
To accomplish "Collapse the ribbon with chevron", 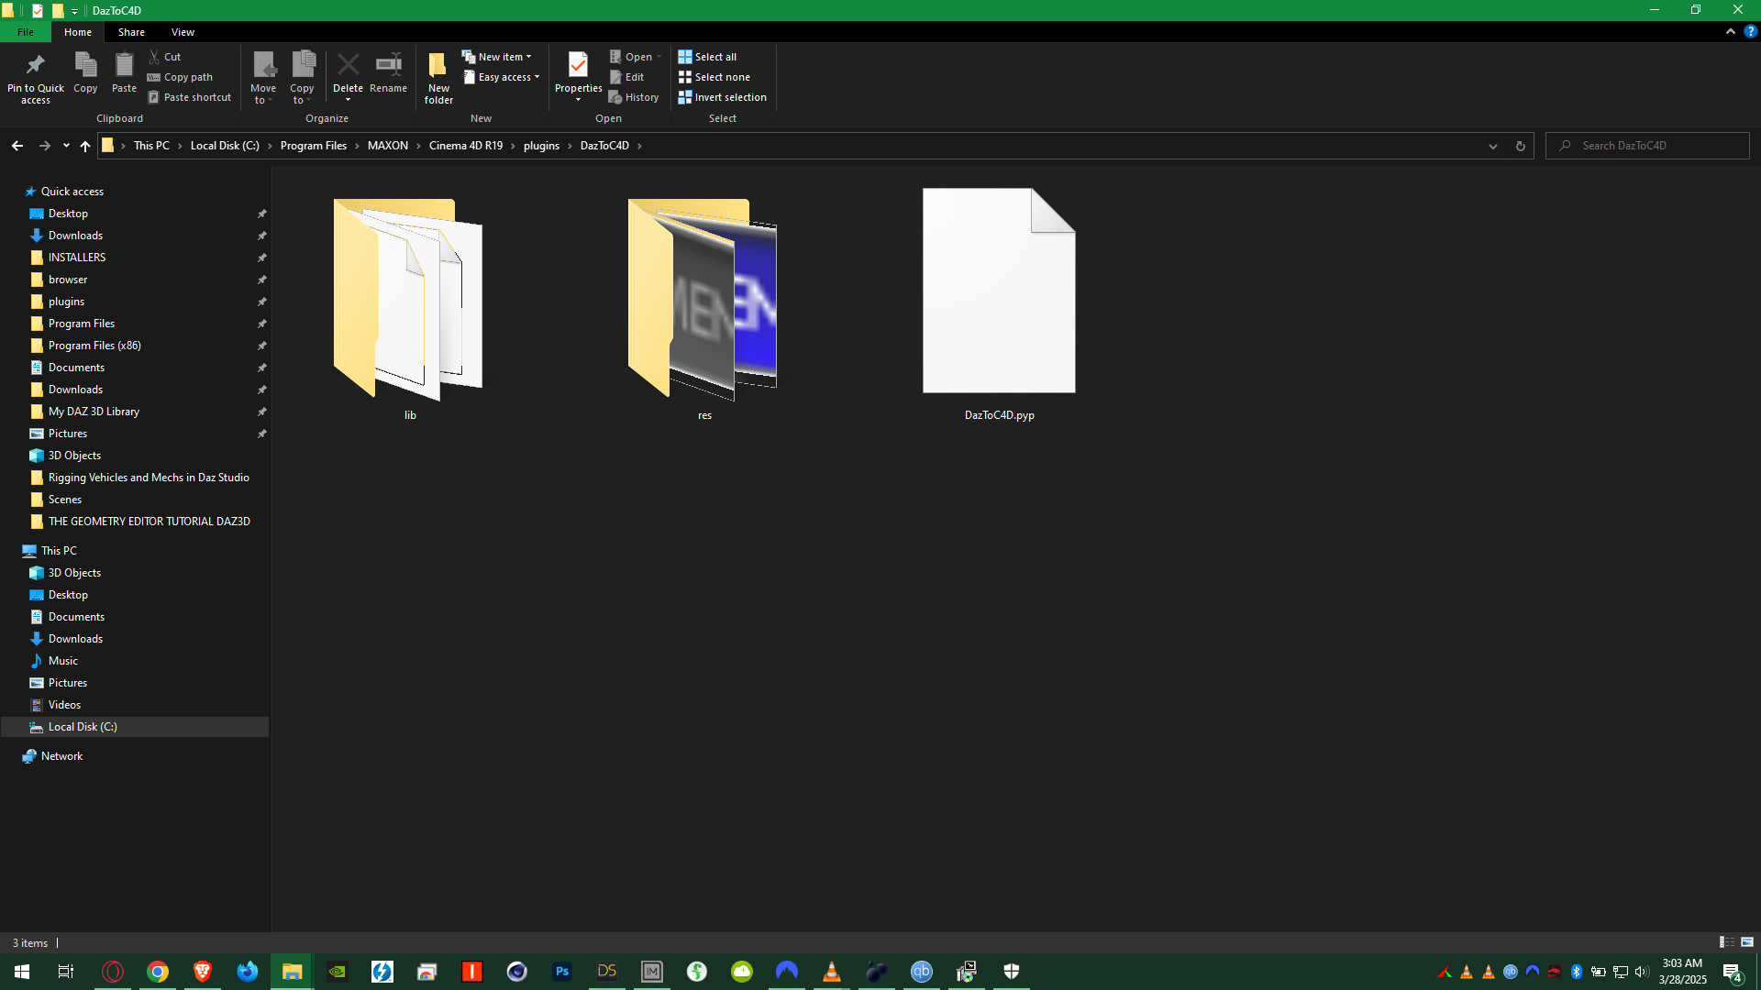I will 1731,31.
